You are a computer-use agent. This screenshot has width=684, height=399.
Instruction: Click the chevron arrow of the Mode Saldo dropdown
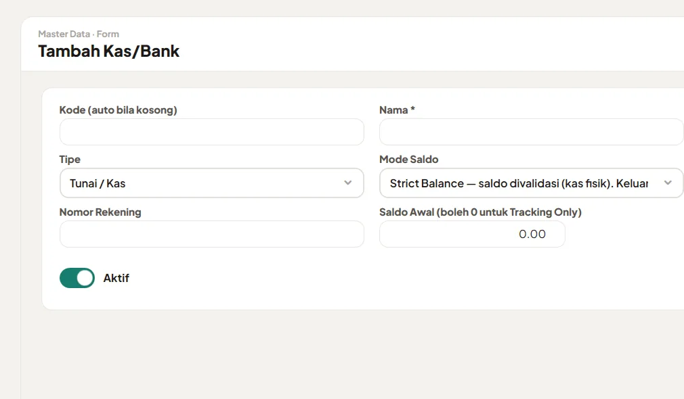[668, 183]
